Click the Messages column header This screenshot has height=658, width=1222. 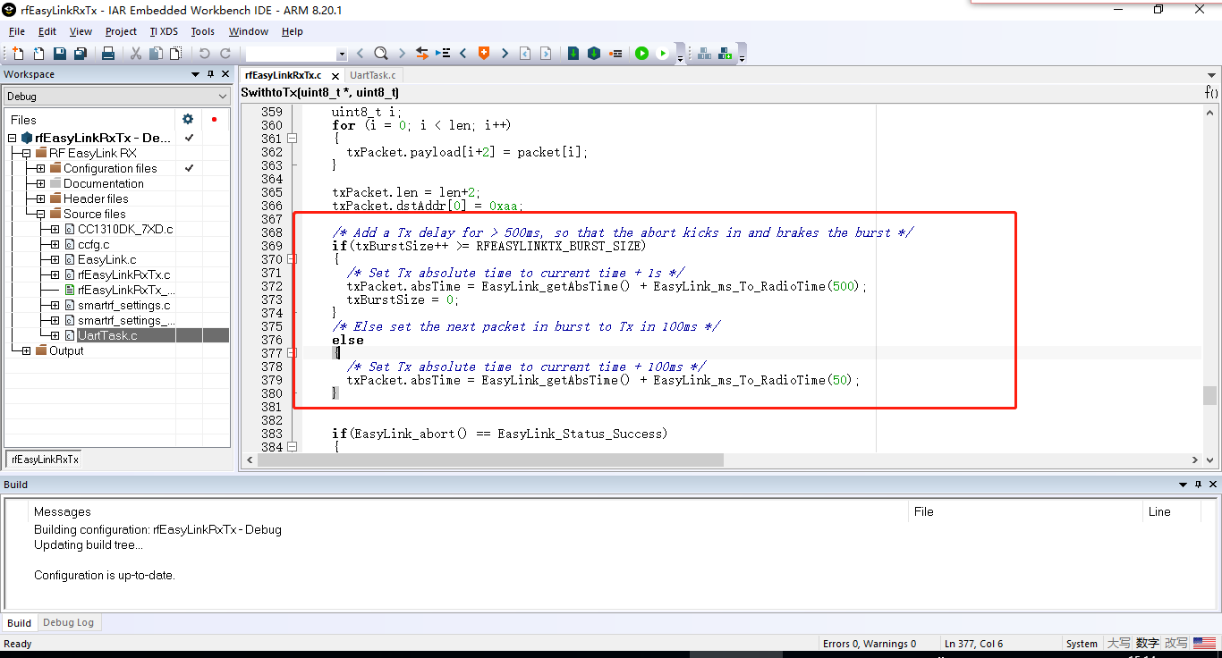[63, 511]
